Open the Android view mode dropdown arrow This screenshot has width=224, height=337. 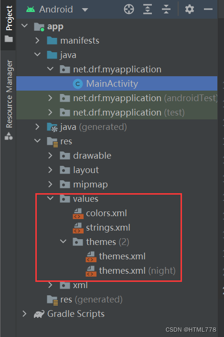coord(85,10)
